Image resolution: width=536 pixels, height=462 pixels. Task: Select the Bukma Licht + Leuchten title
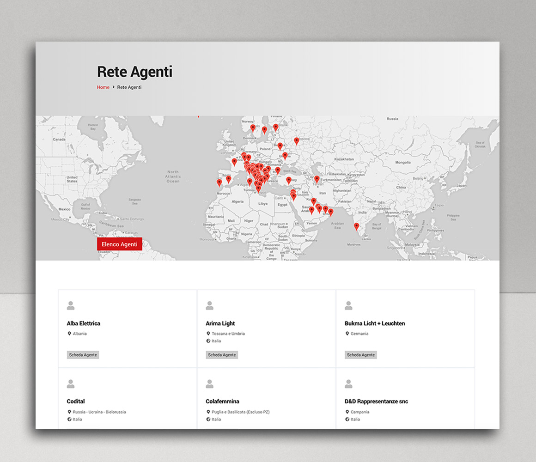click(x=375, y=323)
